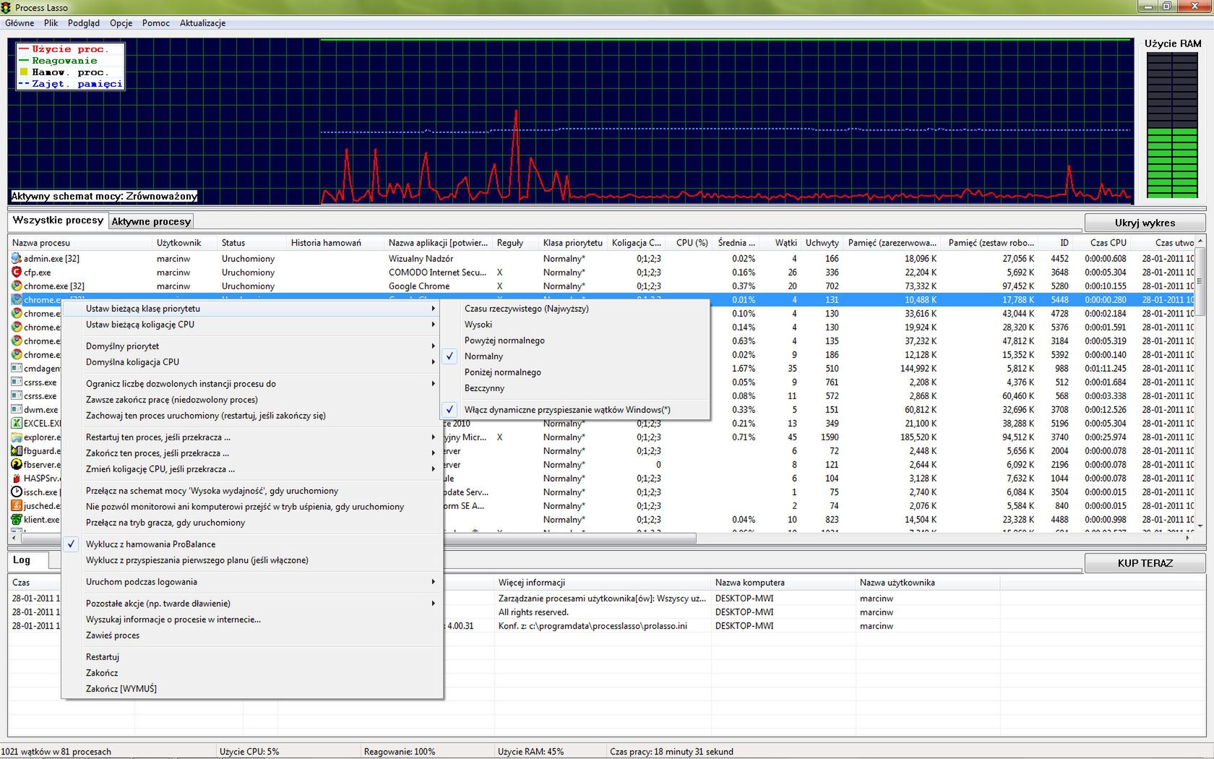Switch to 'Aktywne procesy' tab

tap(151, 221)
